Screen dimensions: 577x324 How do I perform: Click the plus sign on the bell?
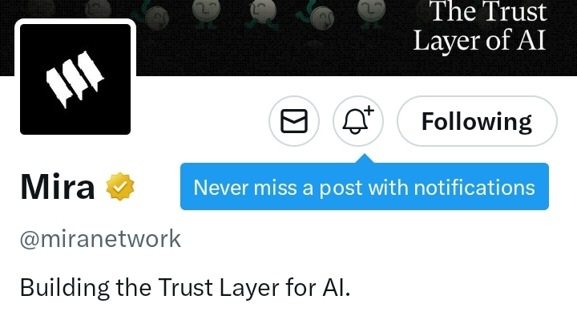pyautogui.click(x=369, y=111)
